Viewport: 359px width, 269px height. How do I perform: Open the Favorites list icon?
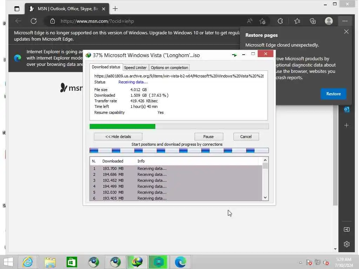click(x=297, y=21)
